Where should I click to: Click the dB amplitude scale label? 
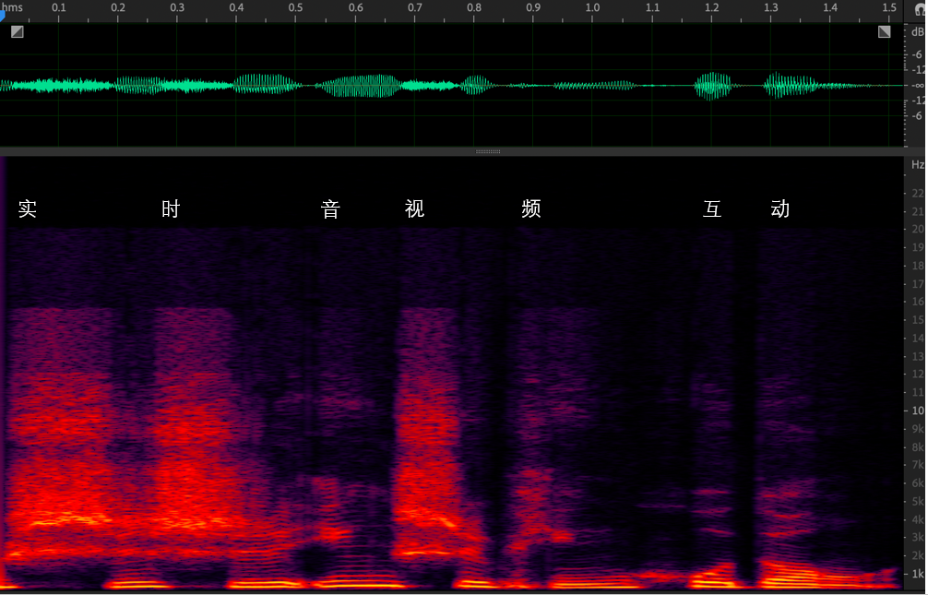click(x=917, y=32)
